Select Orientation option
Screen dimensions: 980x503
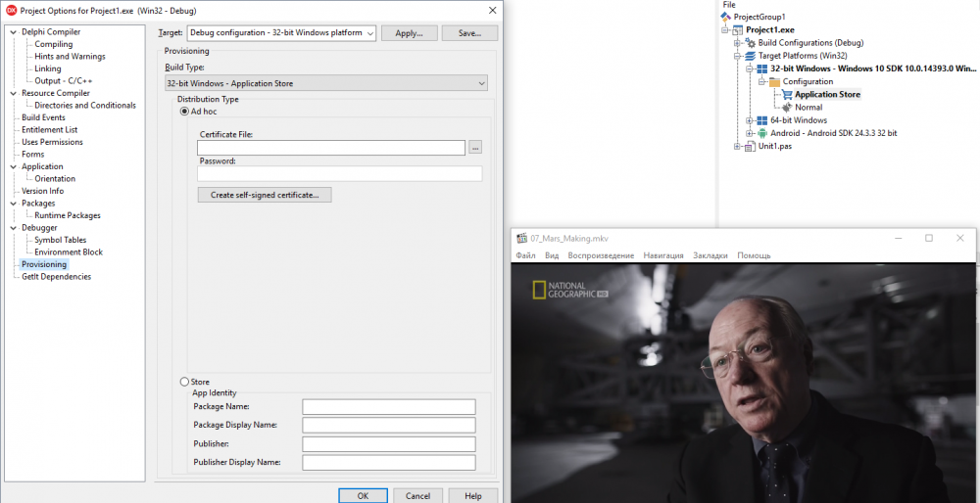click(x=55, y=178)
